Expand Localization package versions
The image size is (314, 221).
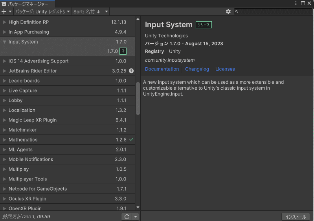point(4,110)
